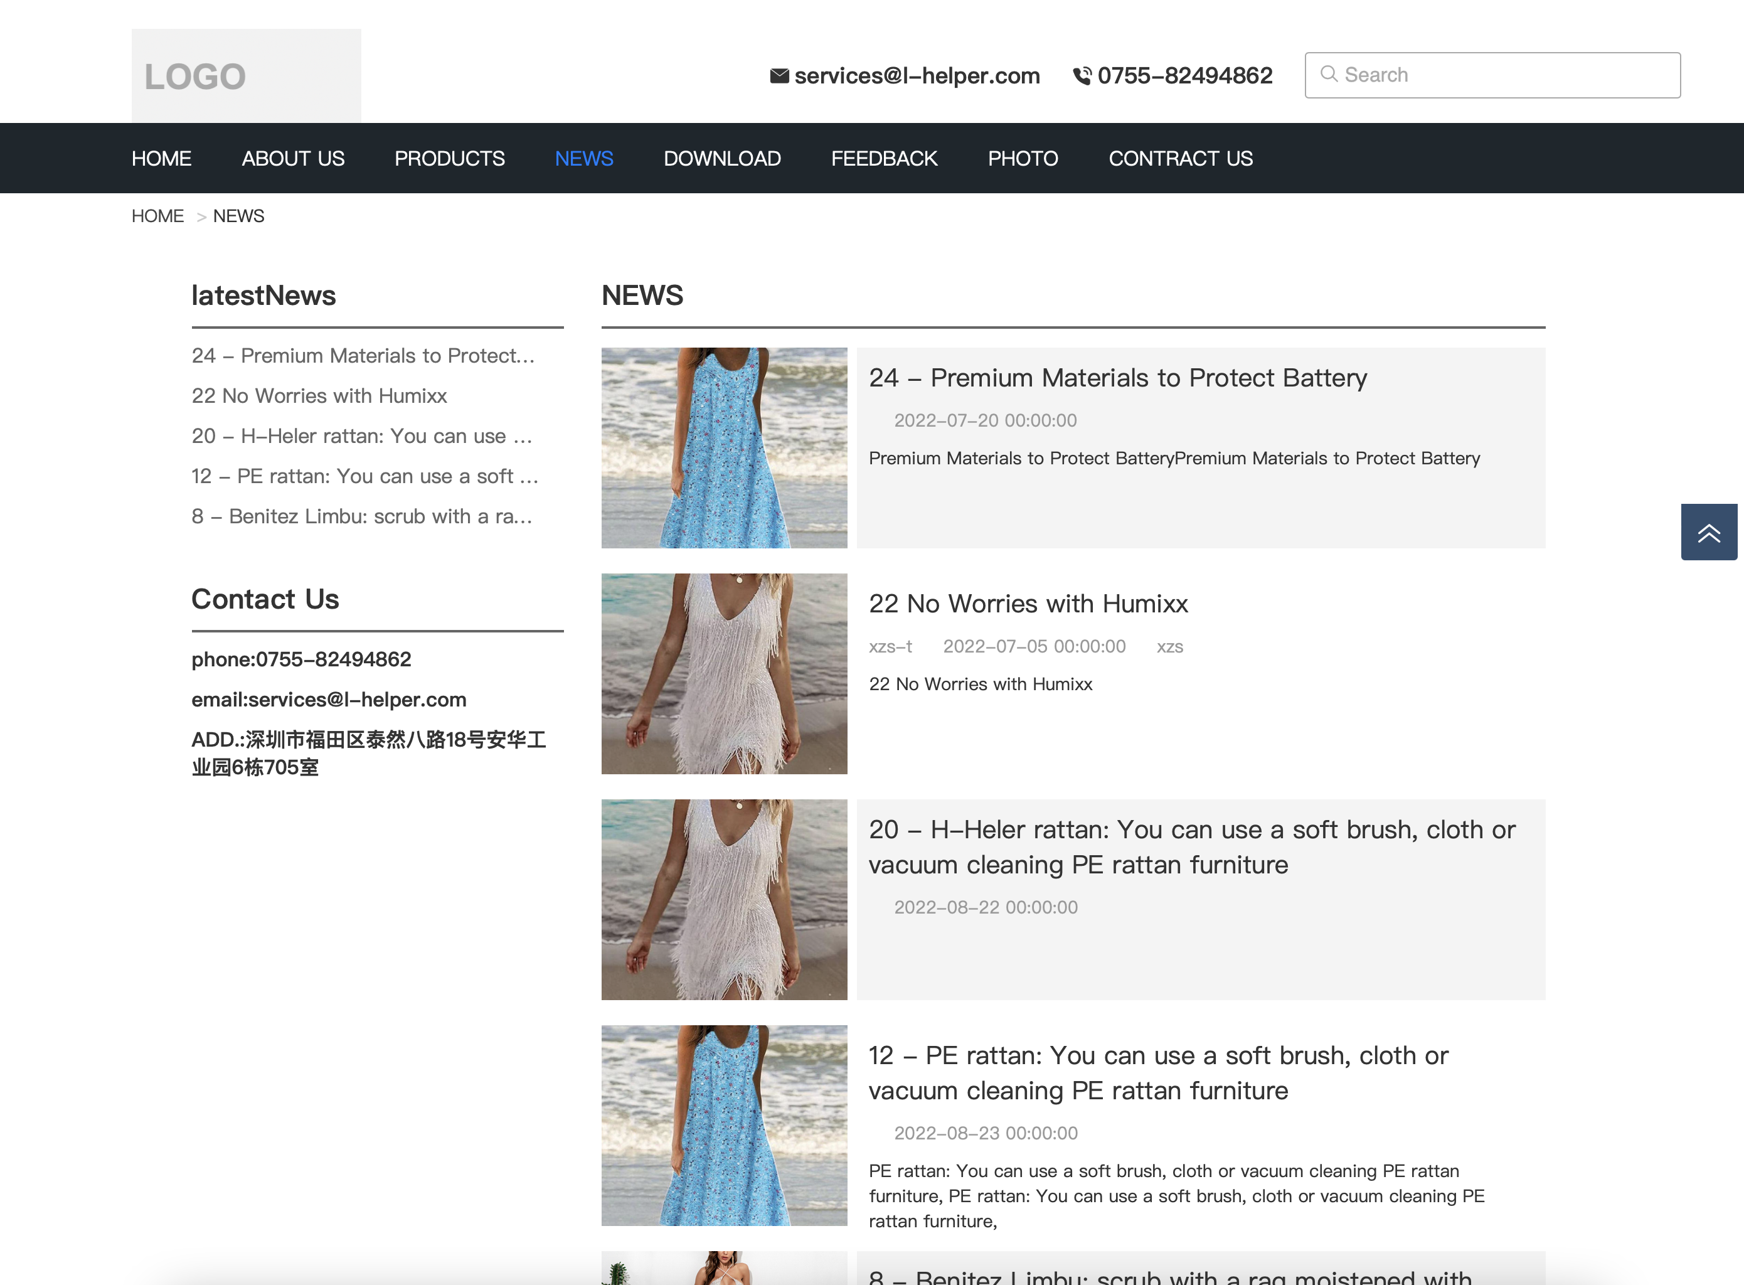This screenshot has height=1285, width=1744.
Task: Open sidebar link 22 No Worries with Humixx
Action: 319,396
